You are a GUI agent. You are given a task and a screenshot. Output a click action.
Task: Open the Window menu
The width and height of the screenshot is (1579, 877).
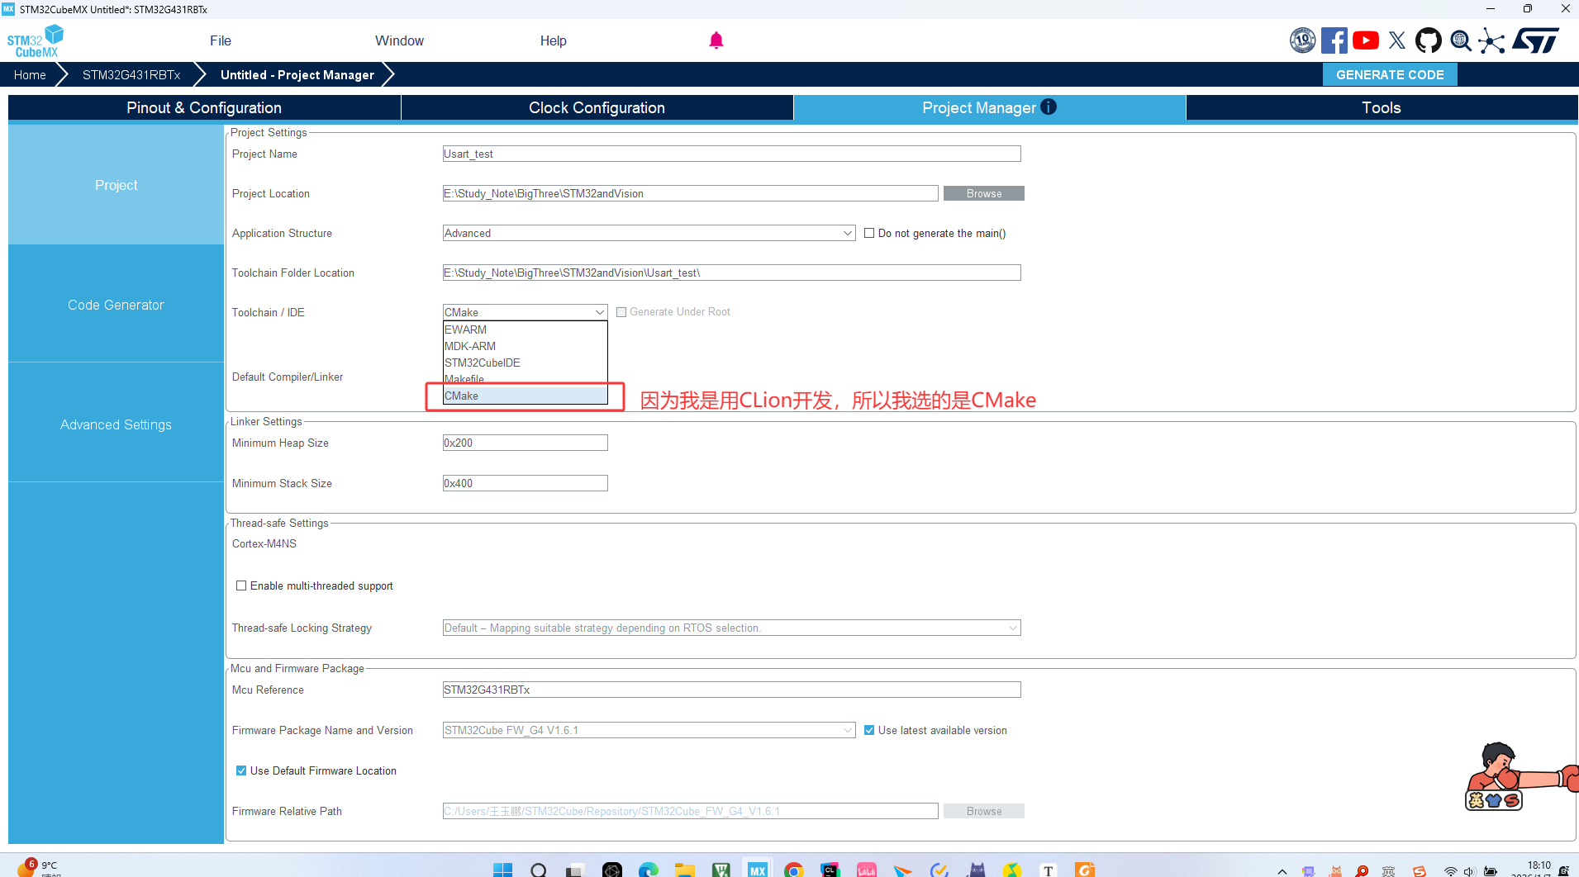click(399, 40)
